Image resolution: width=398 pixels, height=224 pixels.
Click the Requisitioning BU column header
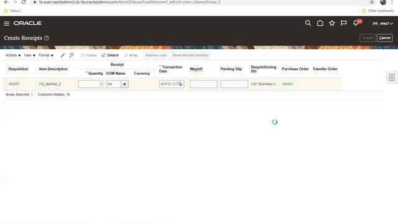coord(264,69)
